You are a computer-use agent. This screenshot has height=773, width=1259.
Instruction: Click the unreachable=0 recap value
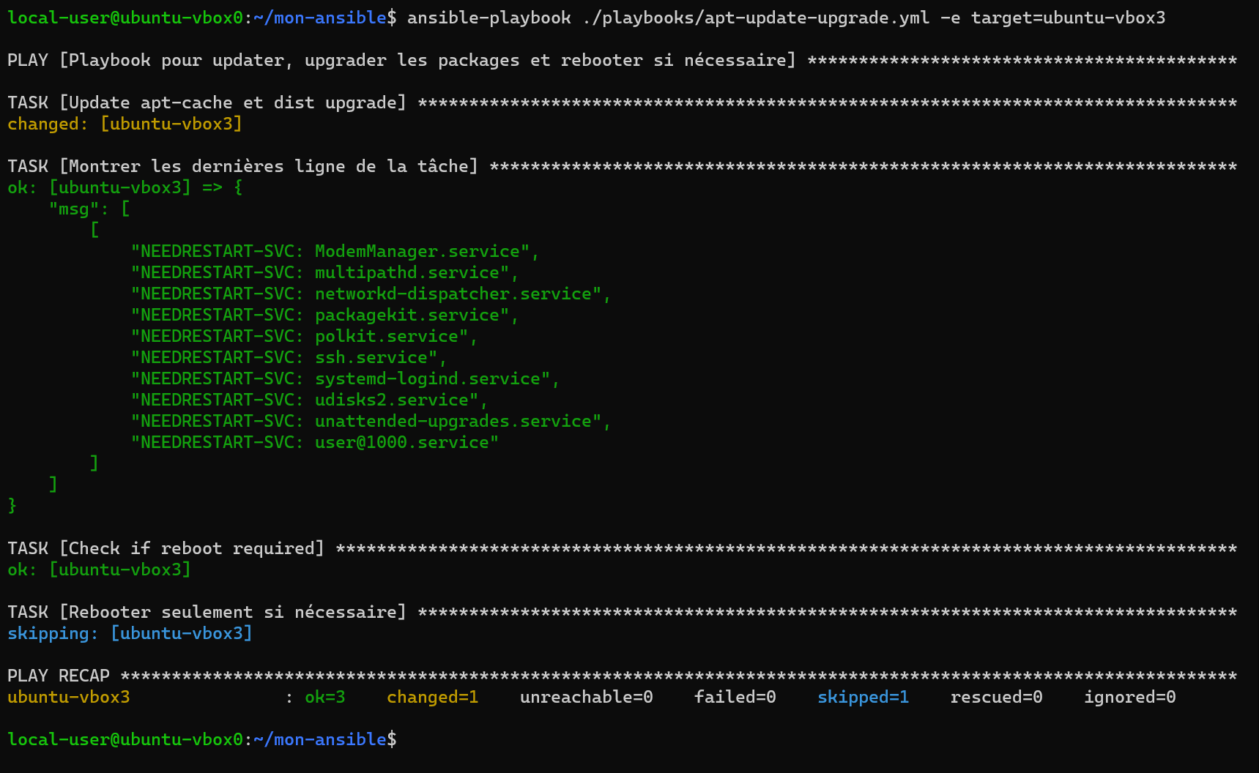587,697
